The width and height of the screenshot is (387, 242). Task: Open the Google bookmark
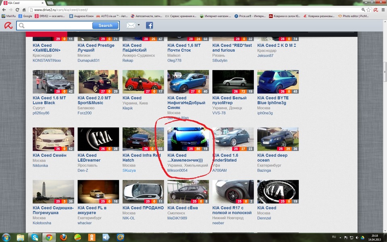tap(25, 16)
